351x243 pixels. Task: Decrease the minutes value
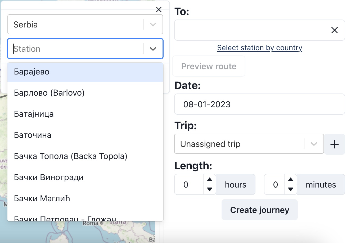291,189
